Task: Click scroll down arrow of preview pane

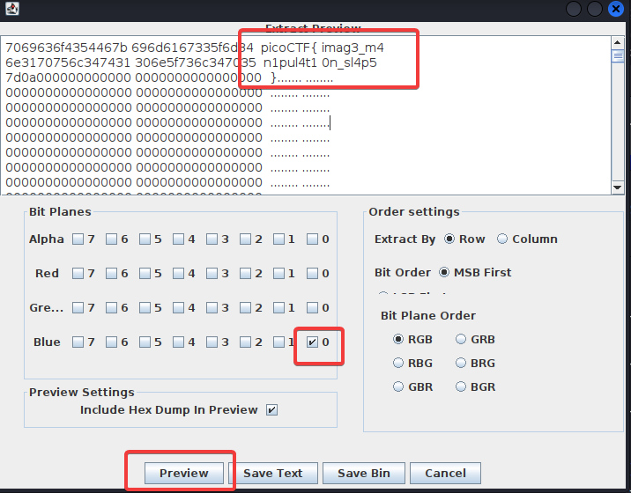Action: click(x=618, y=188)
